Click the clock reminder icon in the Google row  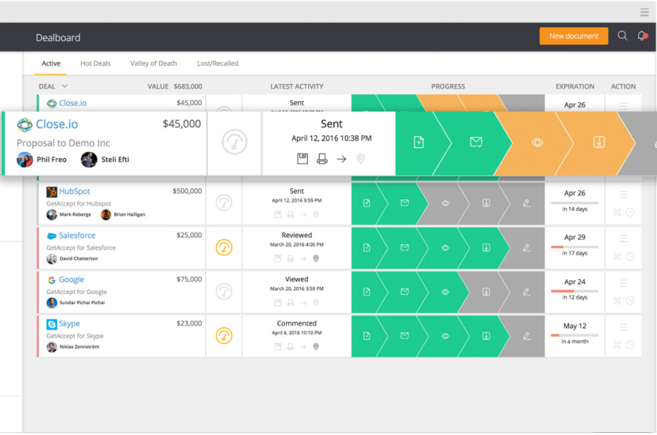630,300
